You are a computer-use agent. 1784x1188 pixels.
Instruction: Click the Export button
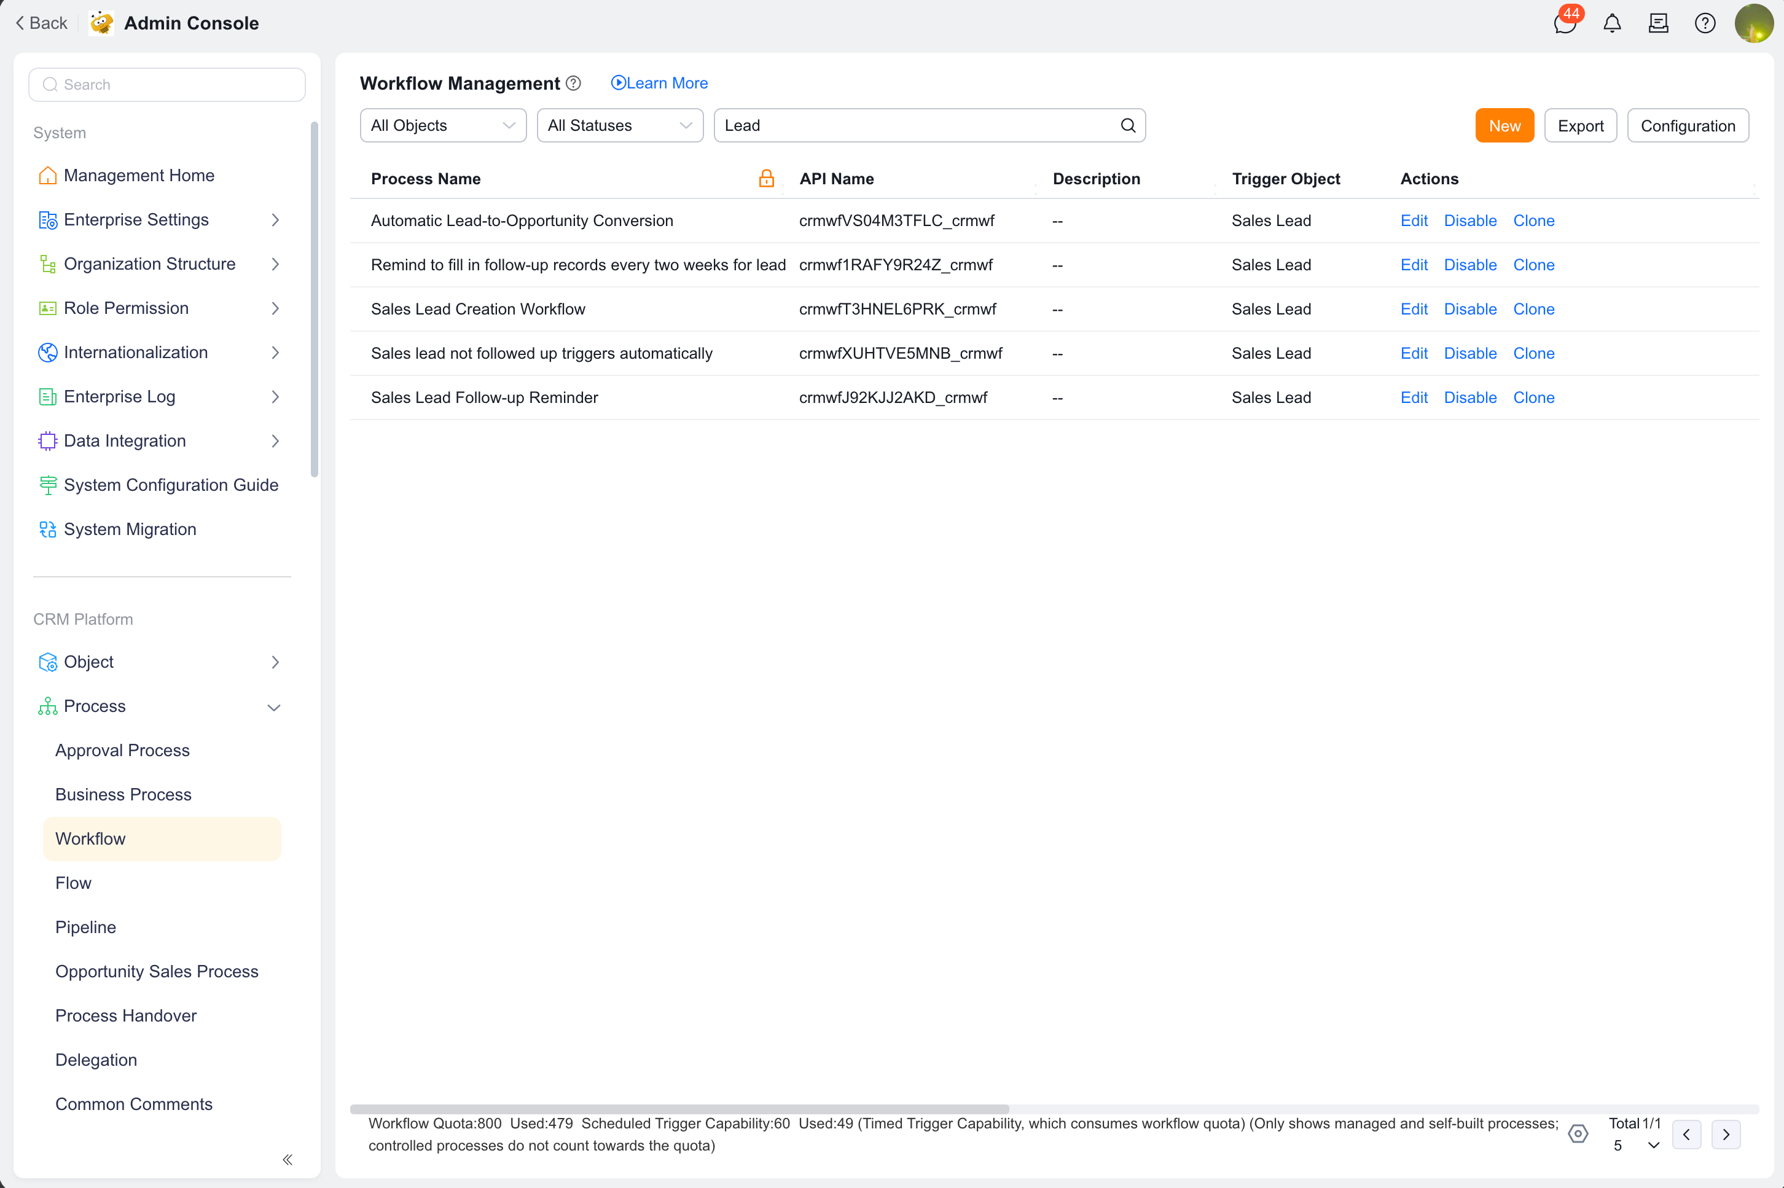pos(1580,125)
